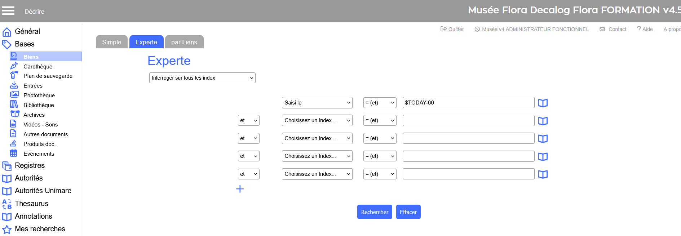This screenshot has height=236, width=681.
Task: Click the blue plus icon to add criterion
Action: pos(240,189)
